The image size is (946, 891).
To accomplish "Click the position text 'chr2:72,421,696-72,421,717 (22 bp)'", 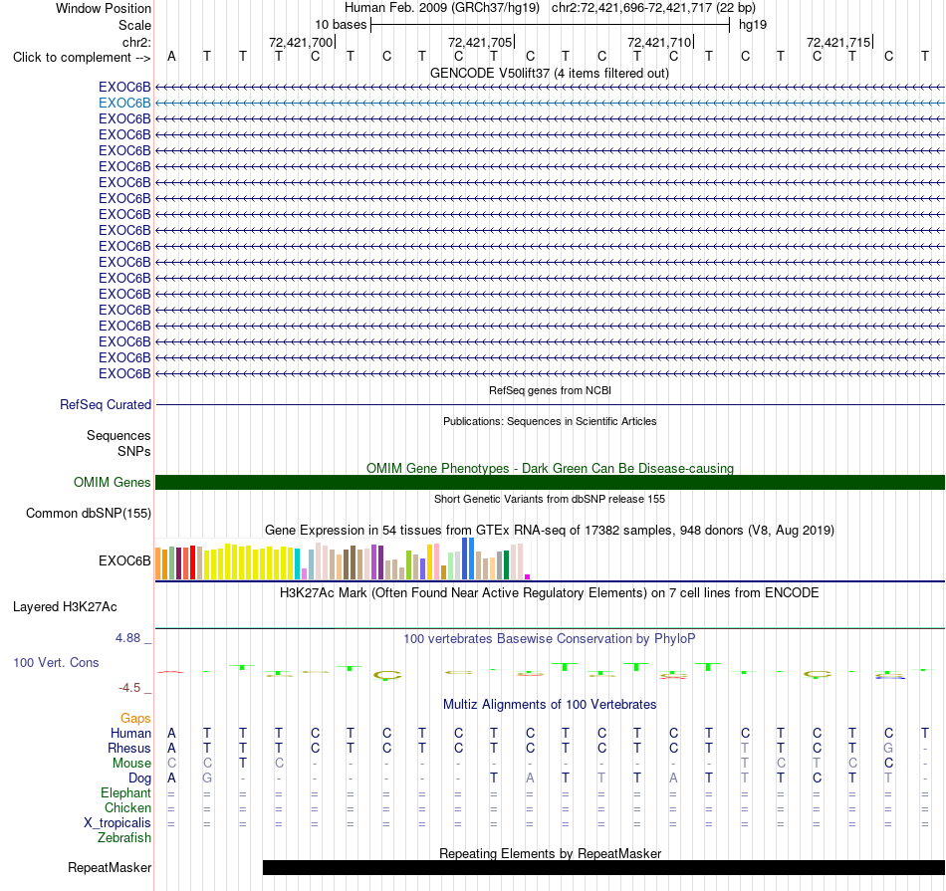I will click(653, 8).
